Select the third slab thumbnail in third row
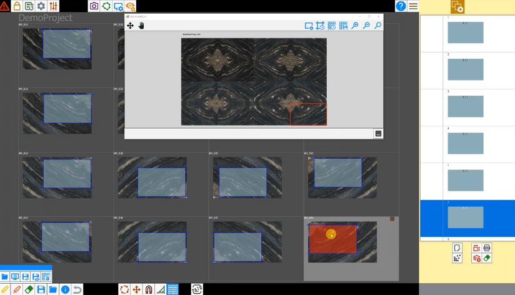515x295 pixels. (247, 177)
